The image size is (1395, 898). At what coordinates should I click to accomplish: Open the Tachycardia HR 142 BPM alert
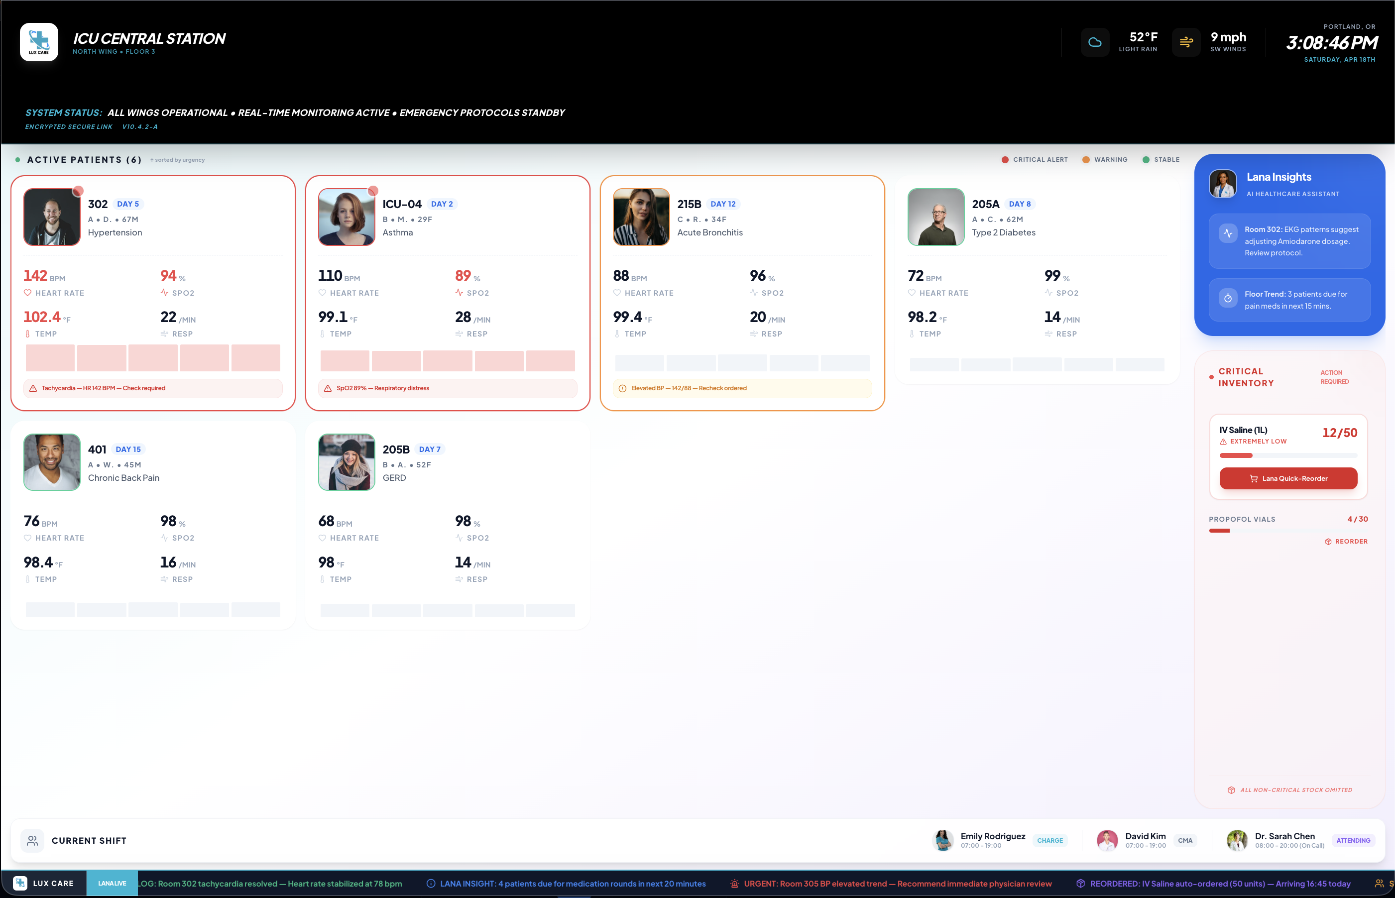153,388
